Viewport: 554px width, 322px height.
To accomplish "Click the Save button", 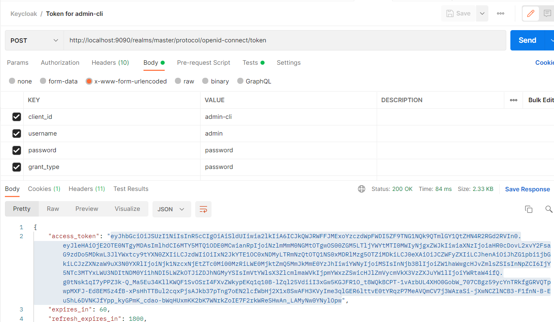I will click(x=459, y=13).
